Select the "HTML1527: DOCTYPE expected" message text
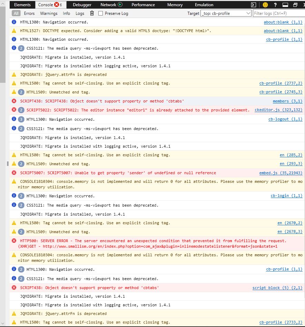This screenshot has height=327, width=305. coord(116,31)
